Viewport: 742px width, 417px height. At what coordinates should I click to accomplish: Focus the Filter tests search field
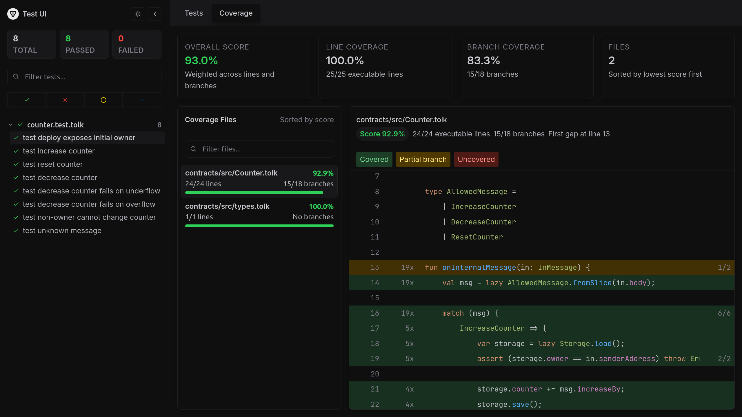[84, 77]
